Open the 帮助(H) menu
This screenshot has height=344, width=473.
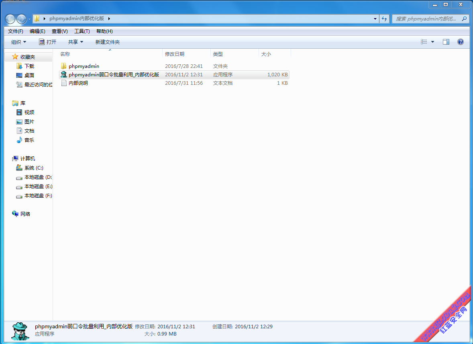104,31
